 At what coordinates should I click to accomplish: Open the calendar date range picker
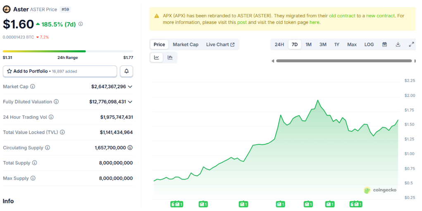[x=384, y=45]
